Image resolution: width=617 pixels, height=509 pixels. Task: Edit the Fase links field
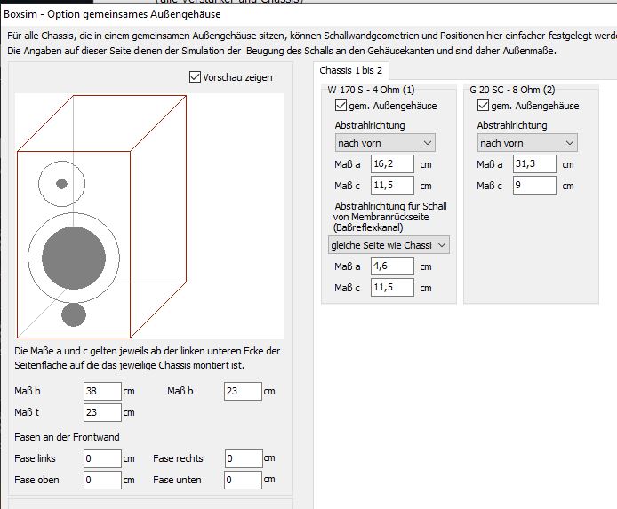(x=102, y=458)
